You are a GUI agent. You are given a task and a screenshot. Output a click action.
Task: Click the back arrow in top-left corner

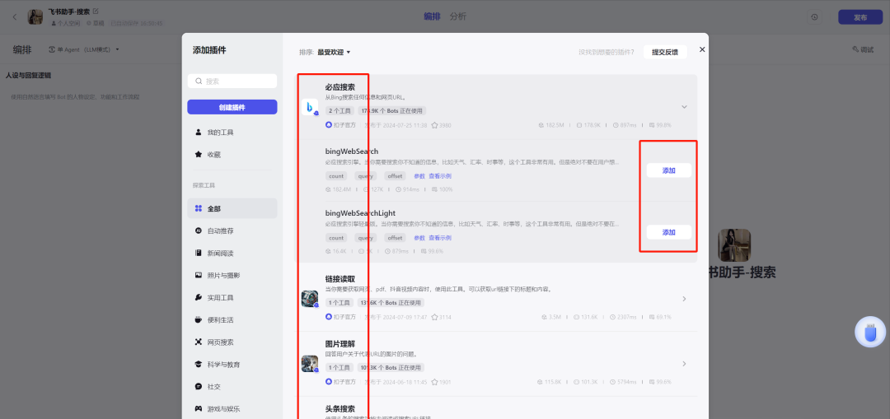[x=14, y=16]
